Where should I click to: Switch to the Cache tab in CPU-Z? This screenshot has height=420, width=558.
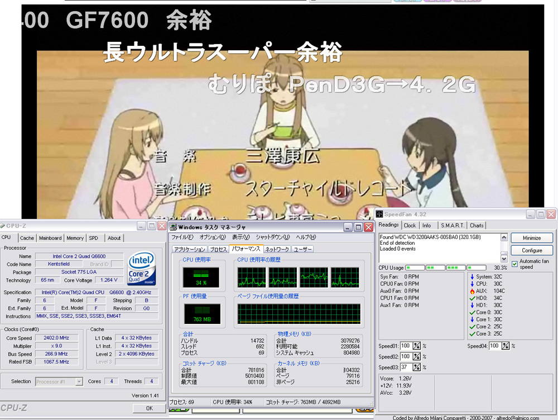point(27,238)
